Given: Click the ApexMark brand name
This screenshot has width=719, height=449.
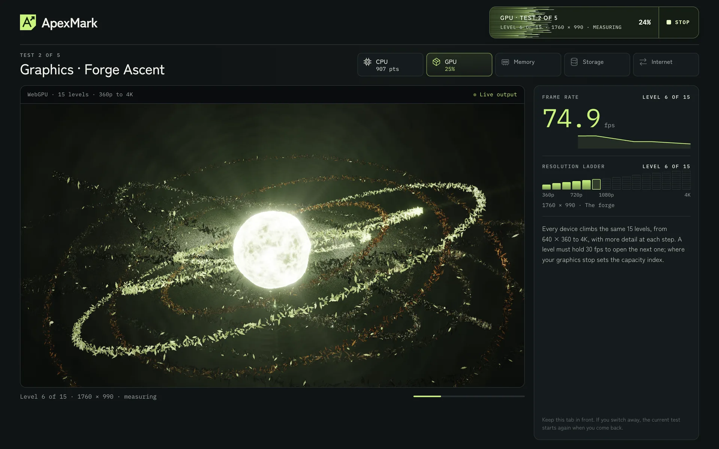Looking at the screenshot, I should (69, 23).
